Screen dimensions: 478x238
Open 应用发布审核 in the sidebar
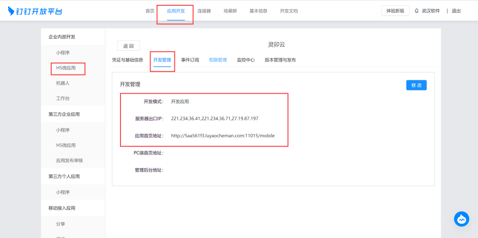point(69,161)
